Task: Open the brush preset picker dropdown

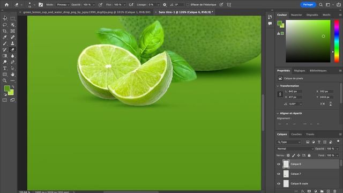Action: click(34, 5)
